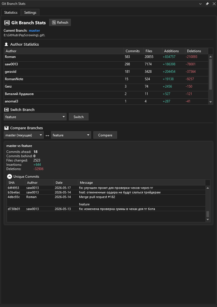Collapse the Unique Commits expander
Image resolution: width=217 pixels, height=307 pixels.
tap(9, 177)
